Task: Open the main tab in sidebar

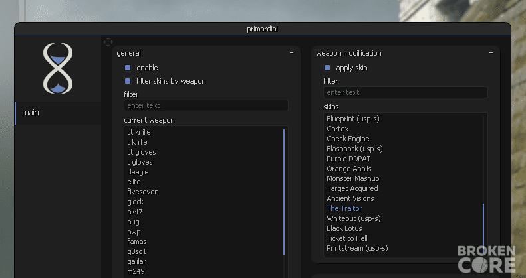Action: pos(58,113)
